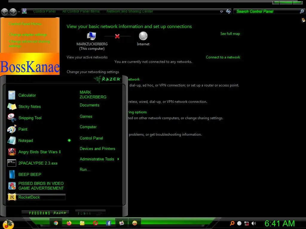Click the forward navigation arrow
Screen dimensions: 306x229
[13, 12]
